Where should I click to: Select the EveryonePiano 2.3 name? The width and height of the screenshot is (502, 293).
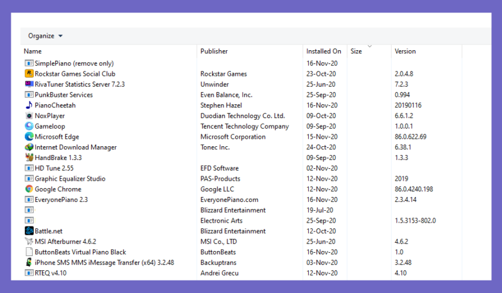click(x=61, y=200)
